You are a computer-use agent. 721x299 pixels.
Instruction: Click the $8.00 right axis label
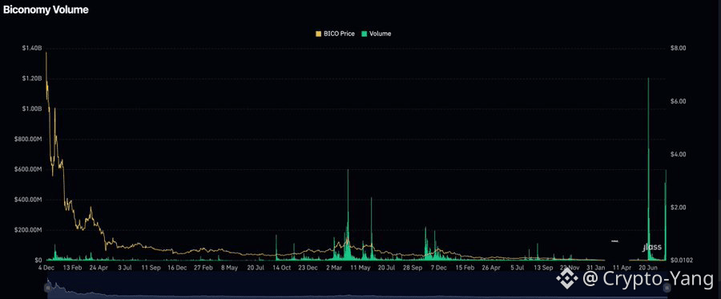(x=679, y=48)
